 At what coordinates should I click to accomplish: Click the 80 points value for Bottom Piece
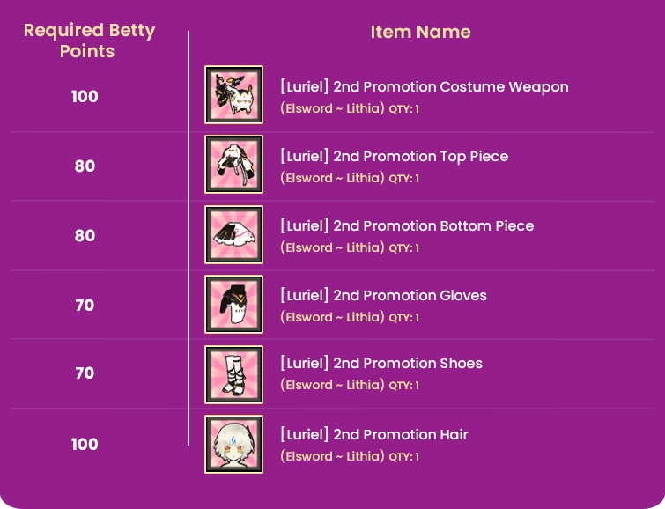pyautogui.click(x=85, y=236)
